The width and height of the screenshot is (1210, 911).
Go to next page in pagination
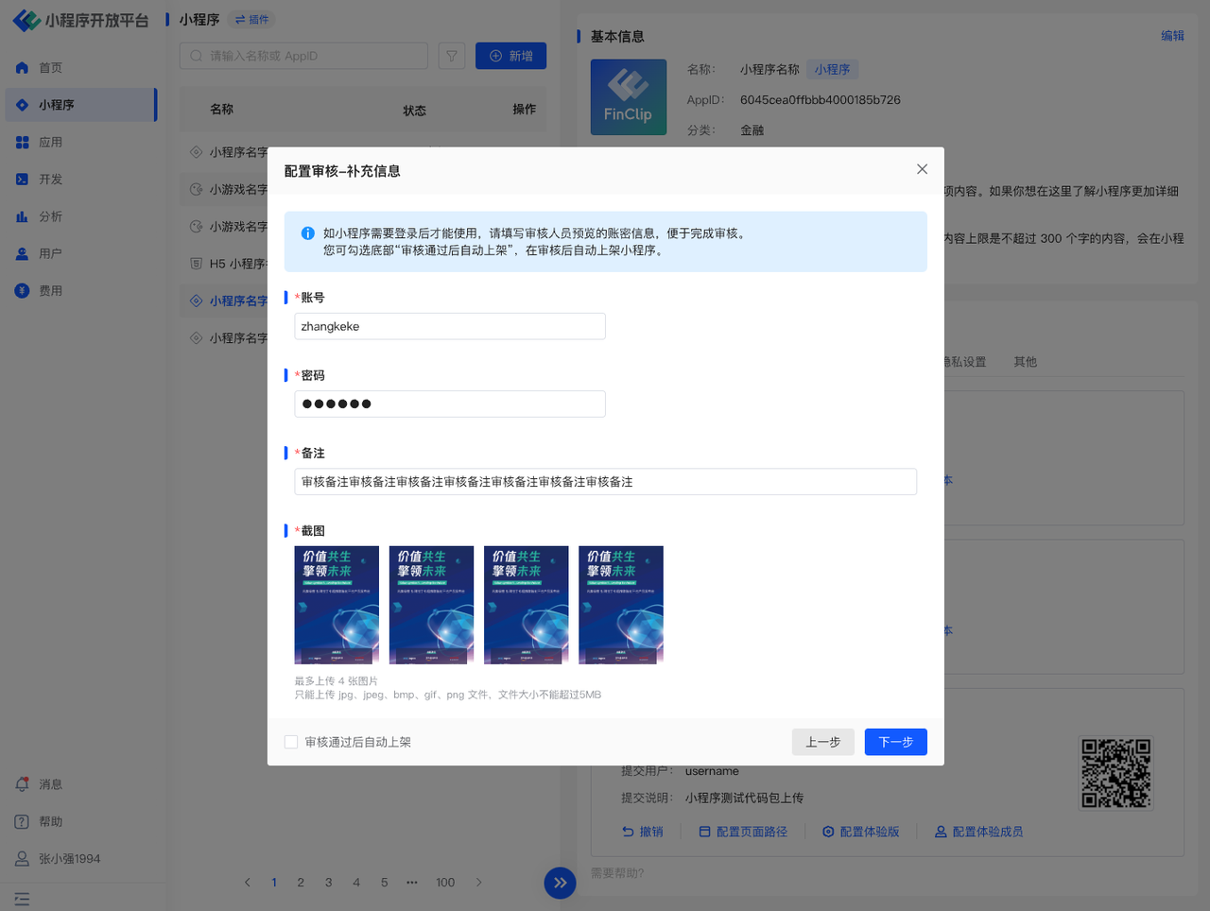[x=479, y=883]
